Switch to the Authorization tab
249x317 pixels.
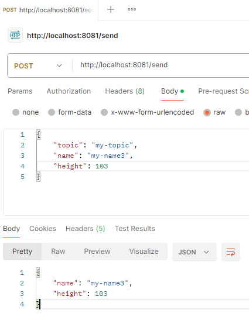[x=69, y=91]
